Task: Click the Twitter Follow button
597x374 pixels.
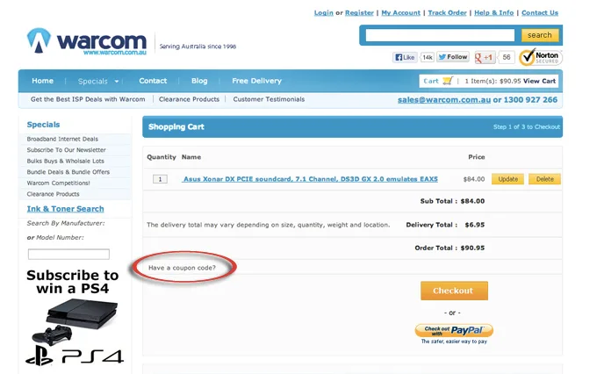Action: coord(453,57)
